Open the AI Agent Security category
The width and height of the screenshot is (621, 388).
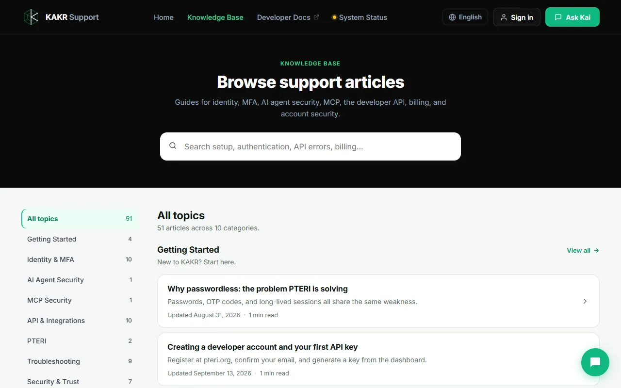tap(80, 280)
